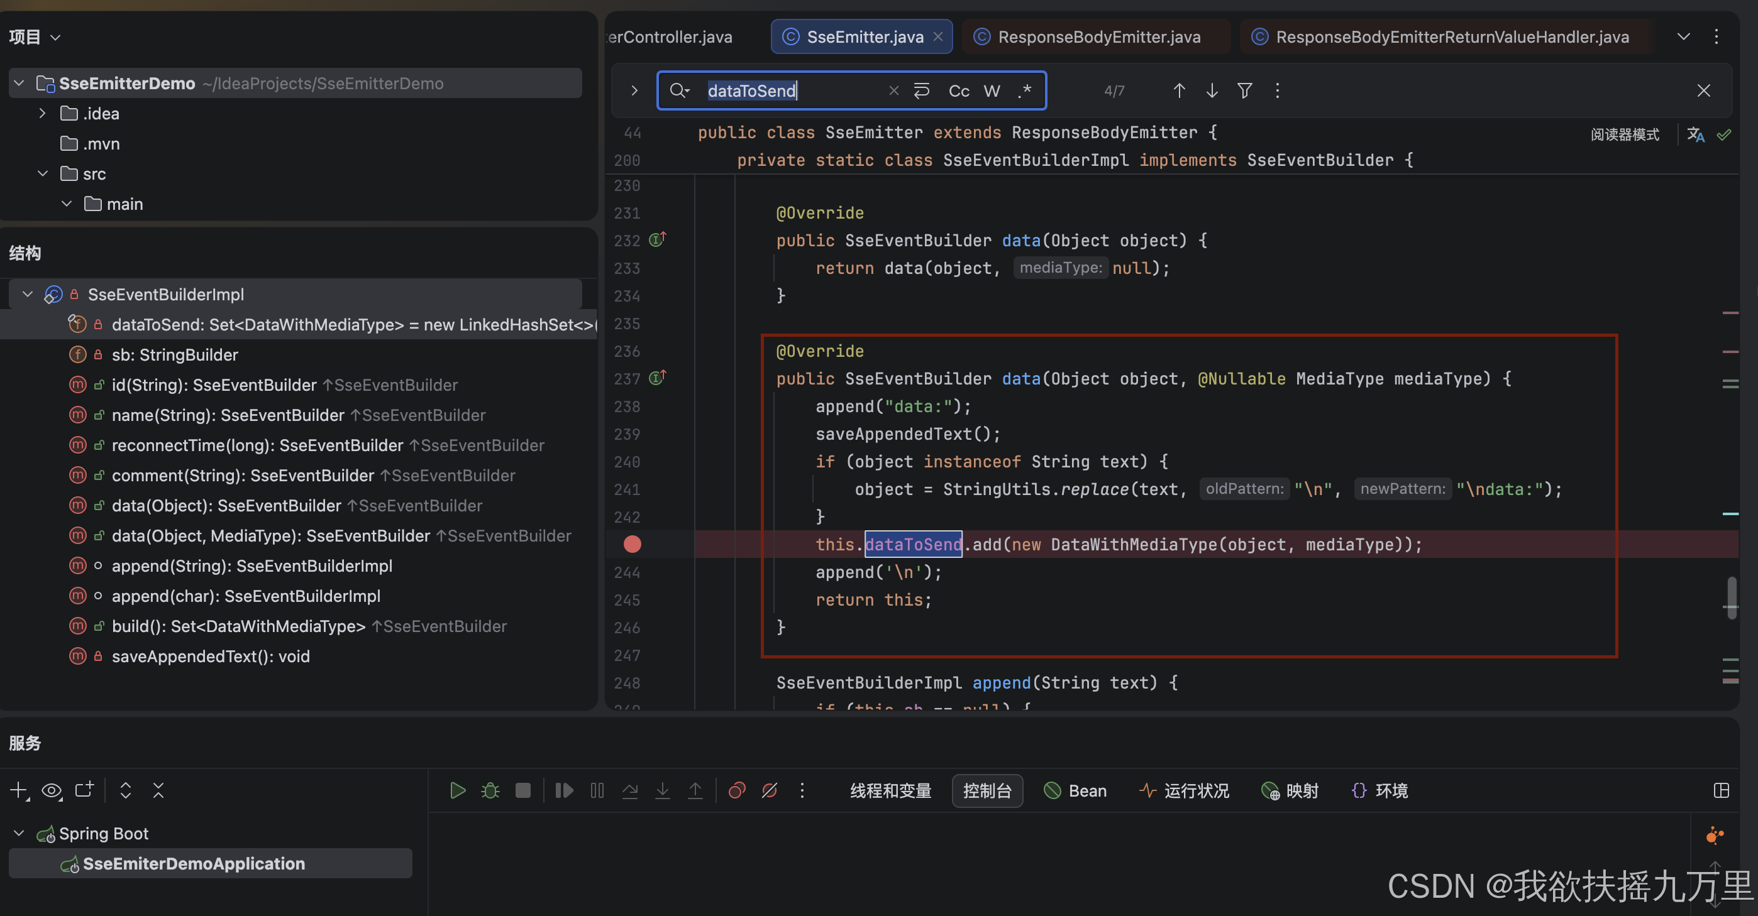Expand the replace field chevron
This screenshot has height=916, width=1758.
(634, 90)
